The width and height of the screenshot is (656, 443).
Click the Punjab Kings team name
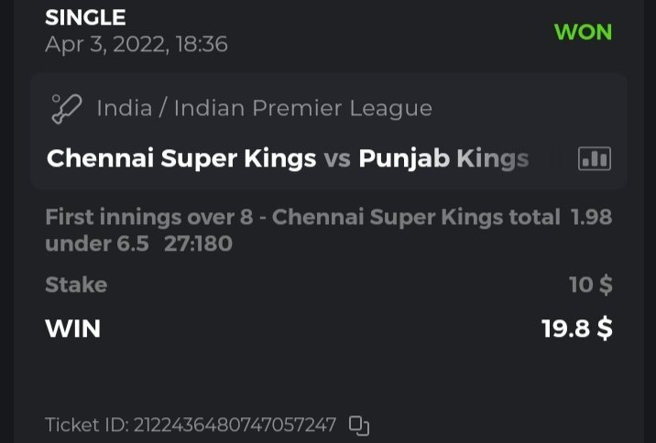coord(443,158)
